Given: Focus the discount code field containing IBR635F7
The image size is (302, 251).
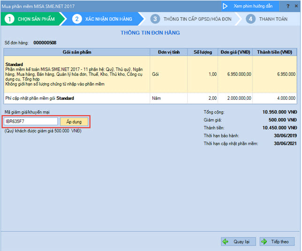Looking at the screenshot, I should tap(30, 122).
